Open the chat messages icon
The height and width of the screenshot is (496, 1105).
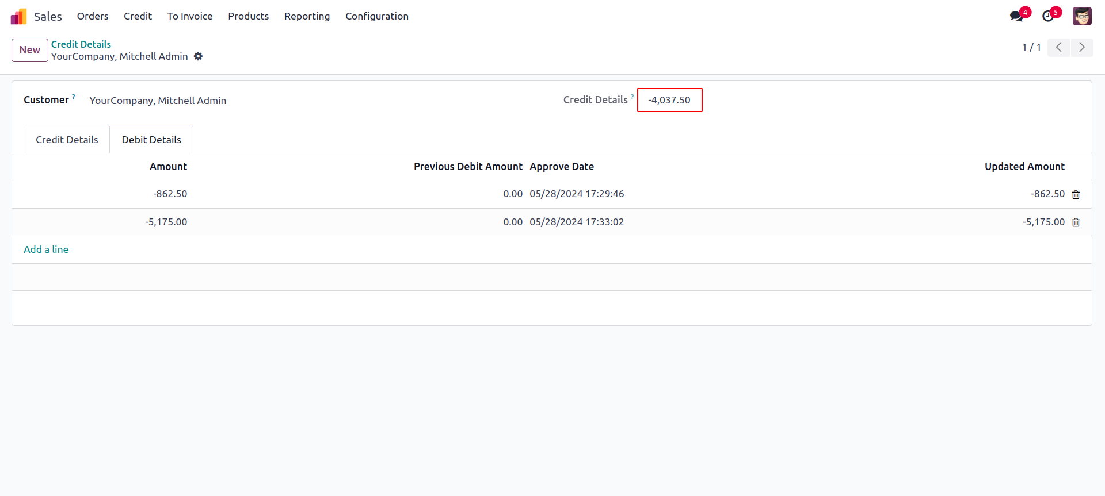(x=1016, y=16)
